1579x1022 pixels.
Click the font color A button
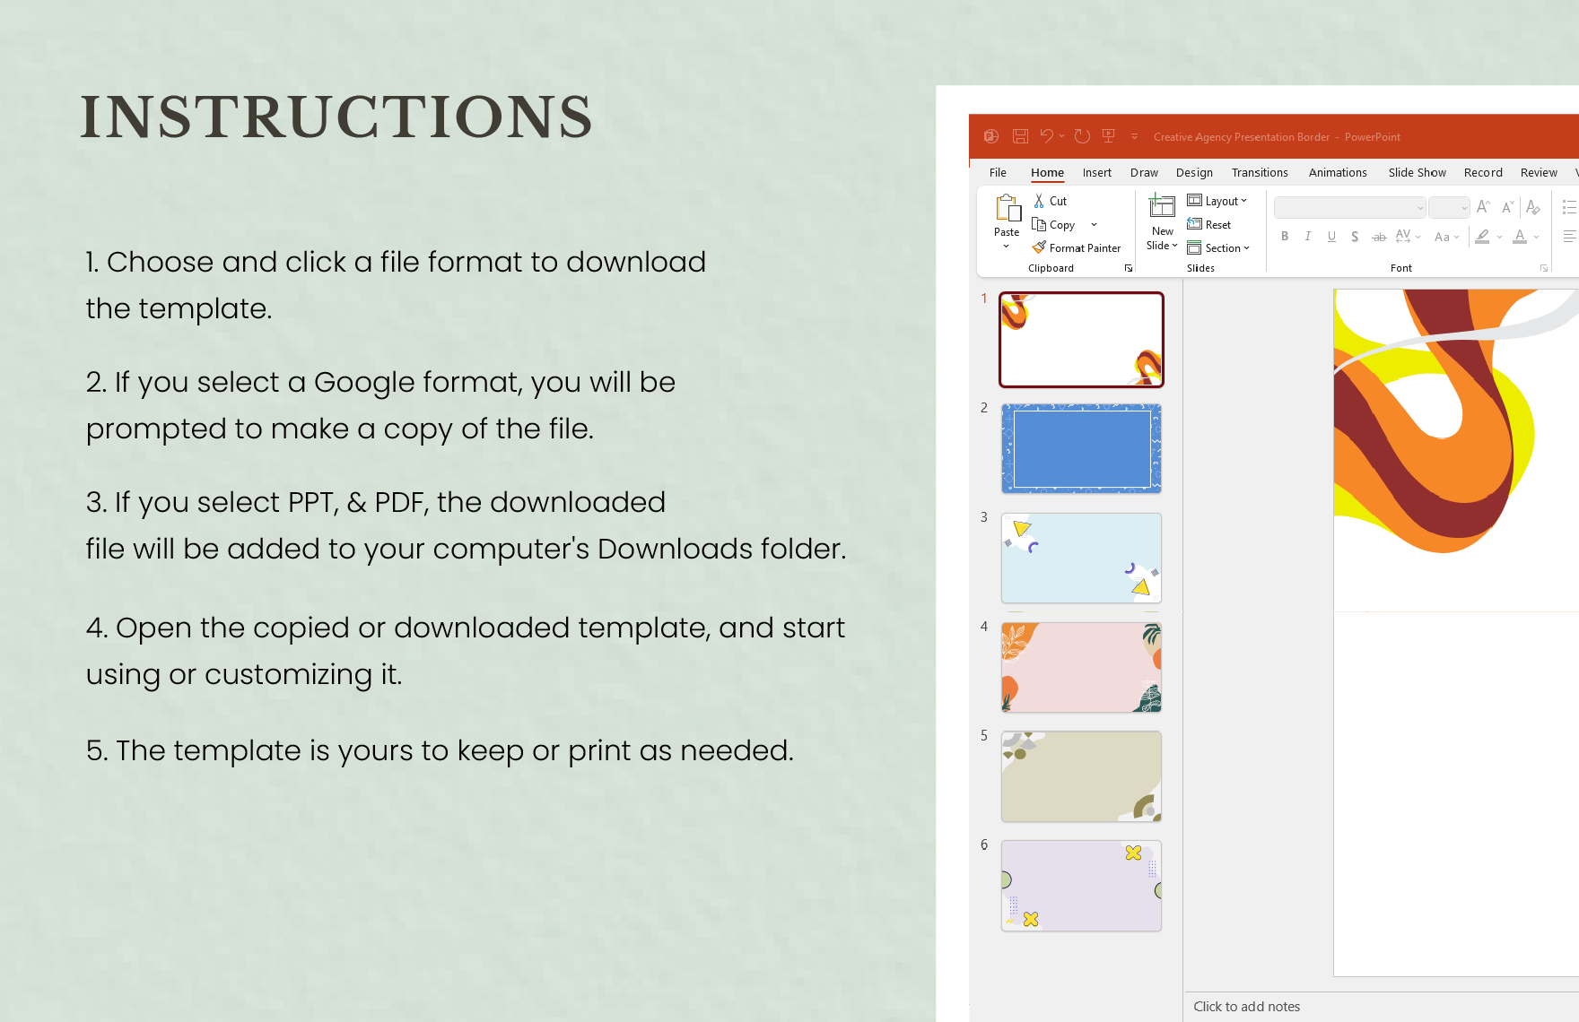[x=1520, y=237]
